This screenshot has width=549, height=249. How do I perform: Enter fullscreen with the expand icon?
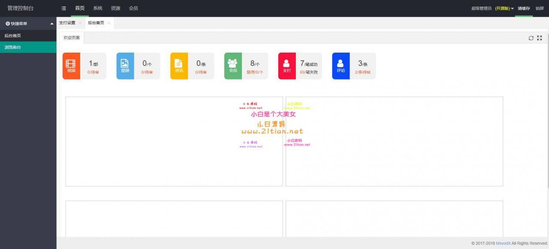(x=540, y=38)
